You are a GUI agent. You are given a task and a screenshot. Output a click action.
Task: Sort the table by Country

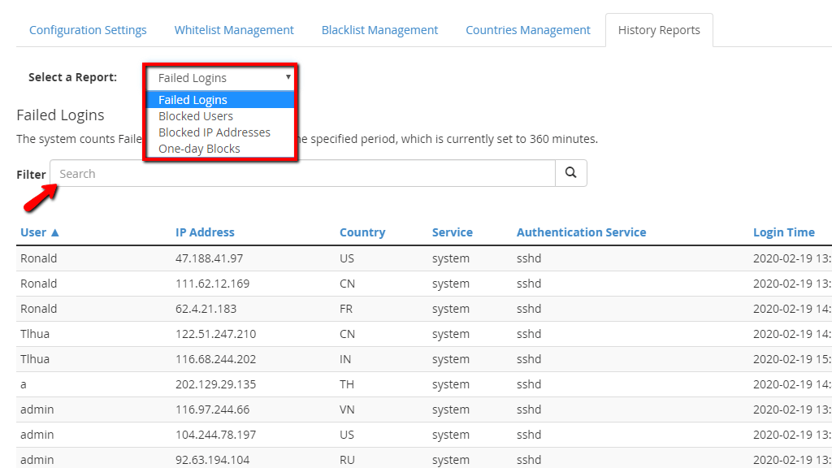(362, 232)
